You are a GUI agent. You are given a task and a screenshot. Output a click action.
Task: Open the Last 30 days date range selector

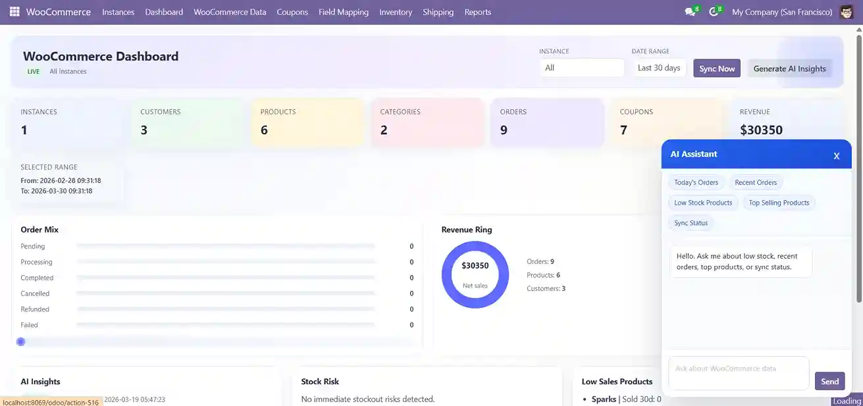[x=659, y=67]
